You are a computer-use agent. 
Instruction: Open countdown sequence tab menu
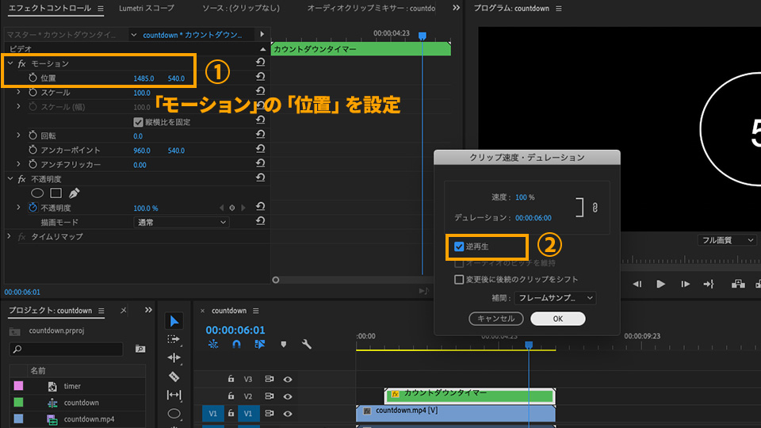(256, 311)
